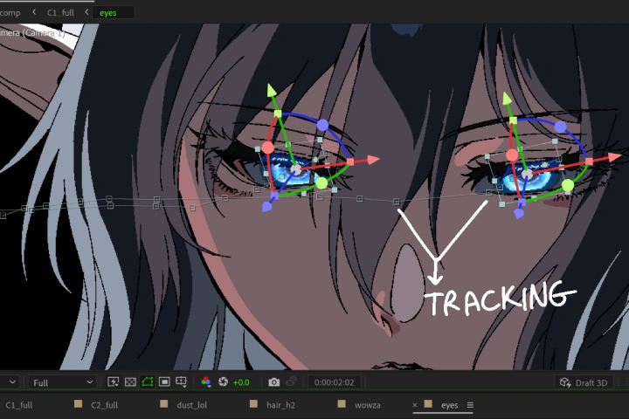Click the C2_full tab label color swatch
629x419 pixels.
(79, 404)
